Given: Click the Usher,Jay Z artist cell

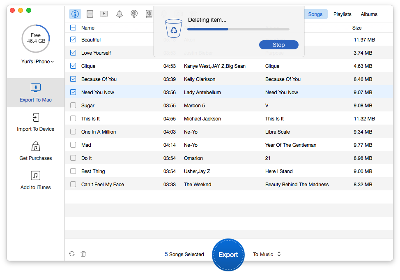Looking at the screenshot, I should click(197, 171).
